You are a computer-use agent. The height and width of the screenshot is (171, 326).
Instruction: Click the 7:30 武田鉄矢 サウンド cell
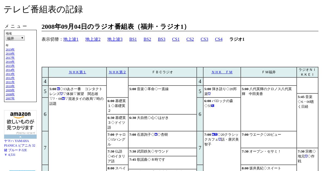click(x=162, y=152)
